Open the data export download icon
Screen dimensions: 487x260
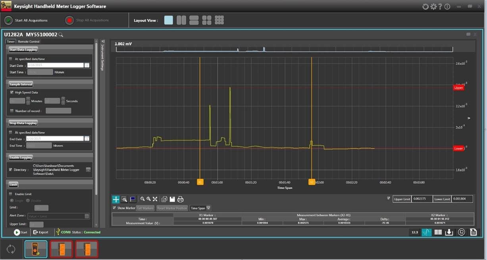coord(449,232)
